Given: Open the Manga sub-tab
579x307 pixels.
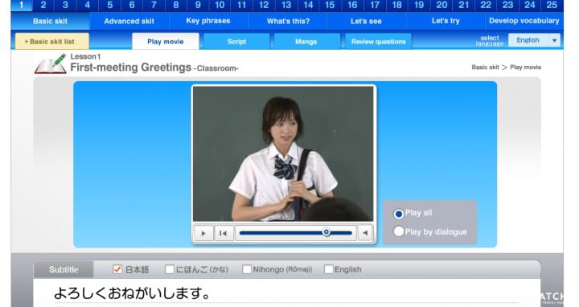Looking at the screenshot, I should coord(306,41).
